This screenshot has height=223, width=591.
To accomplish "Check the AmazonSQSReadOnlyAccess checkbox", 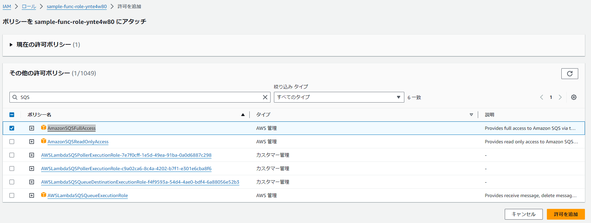I will coord(12,142).
